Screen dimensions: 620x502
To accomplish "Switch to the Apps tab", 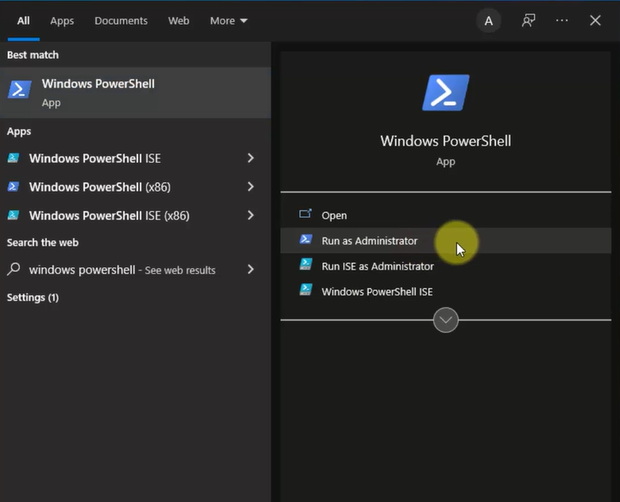I will pos(62,20).
